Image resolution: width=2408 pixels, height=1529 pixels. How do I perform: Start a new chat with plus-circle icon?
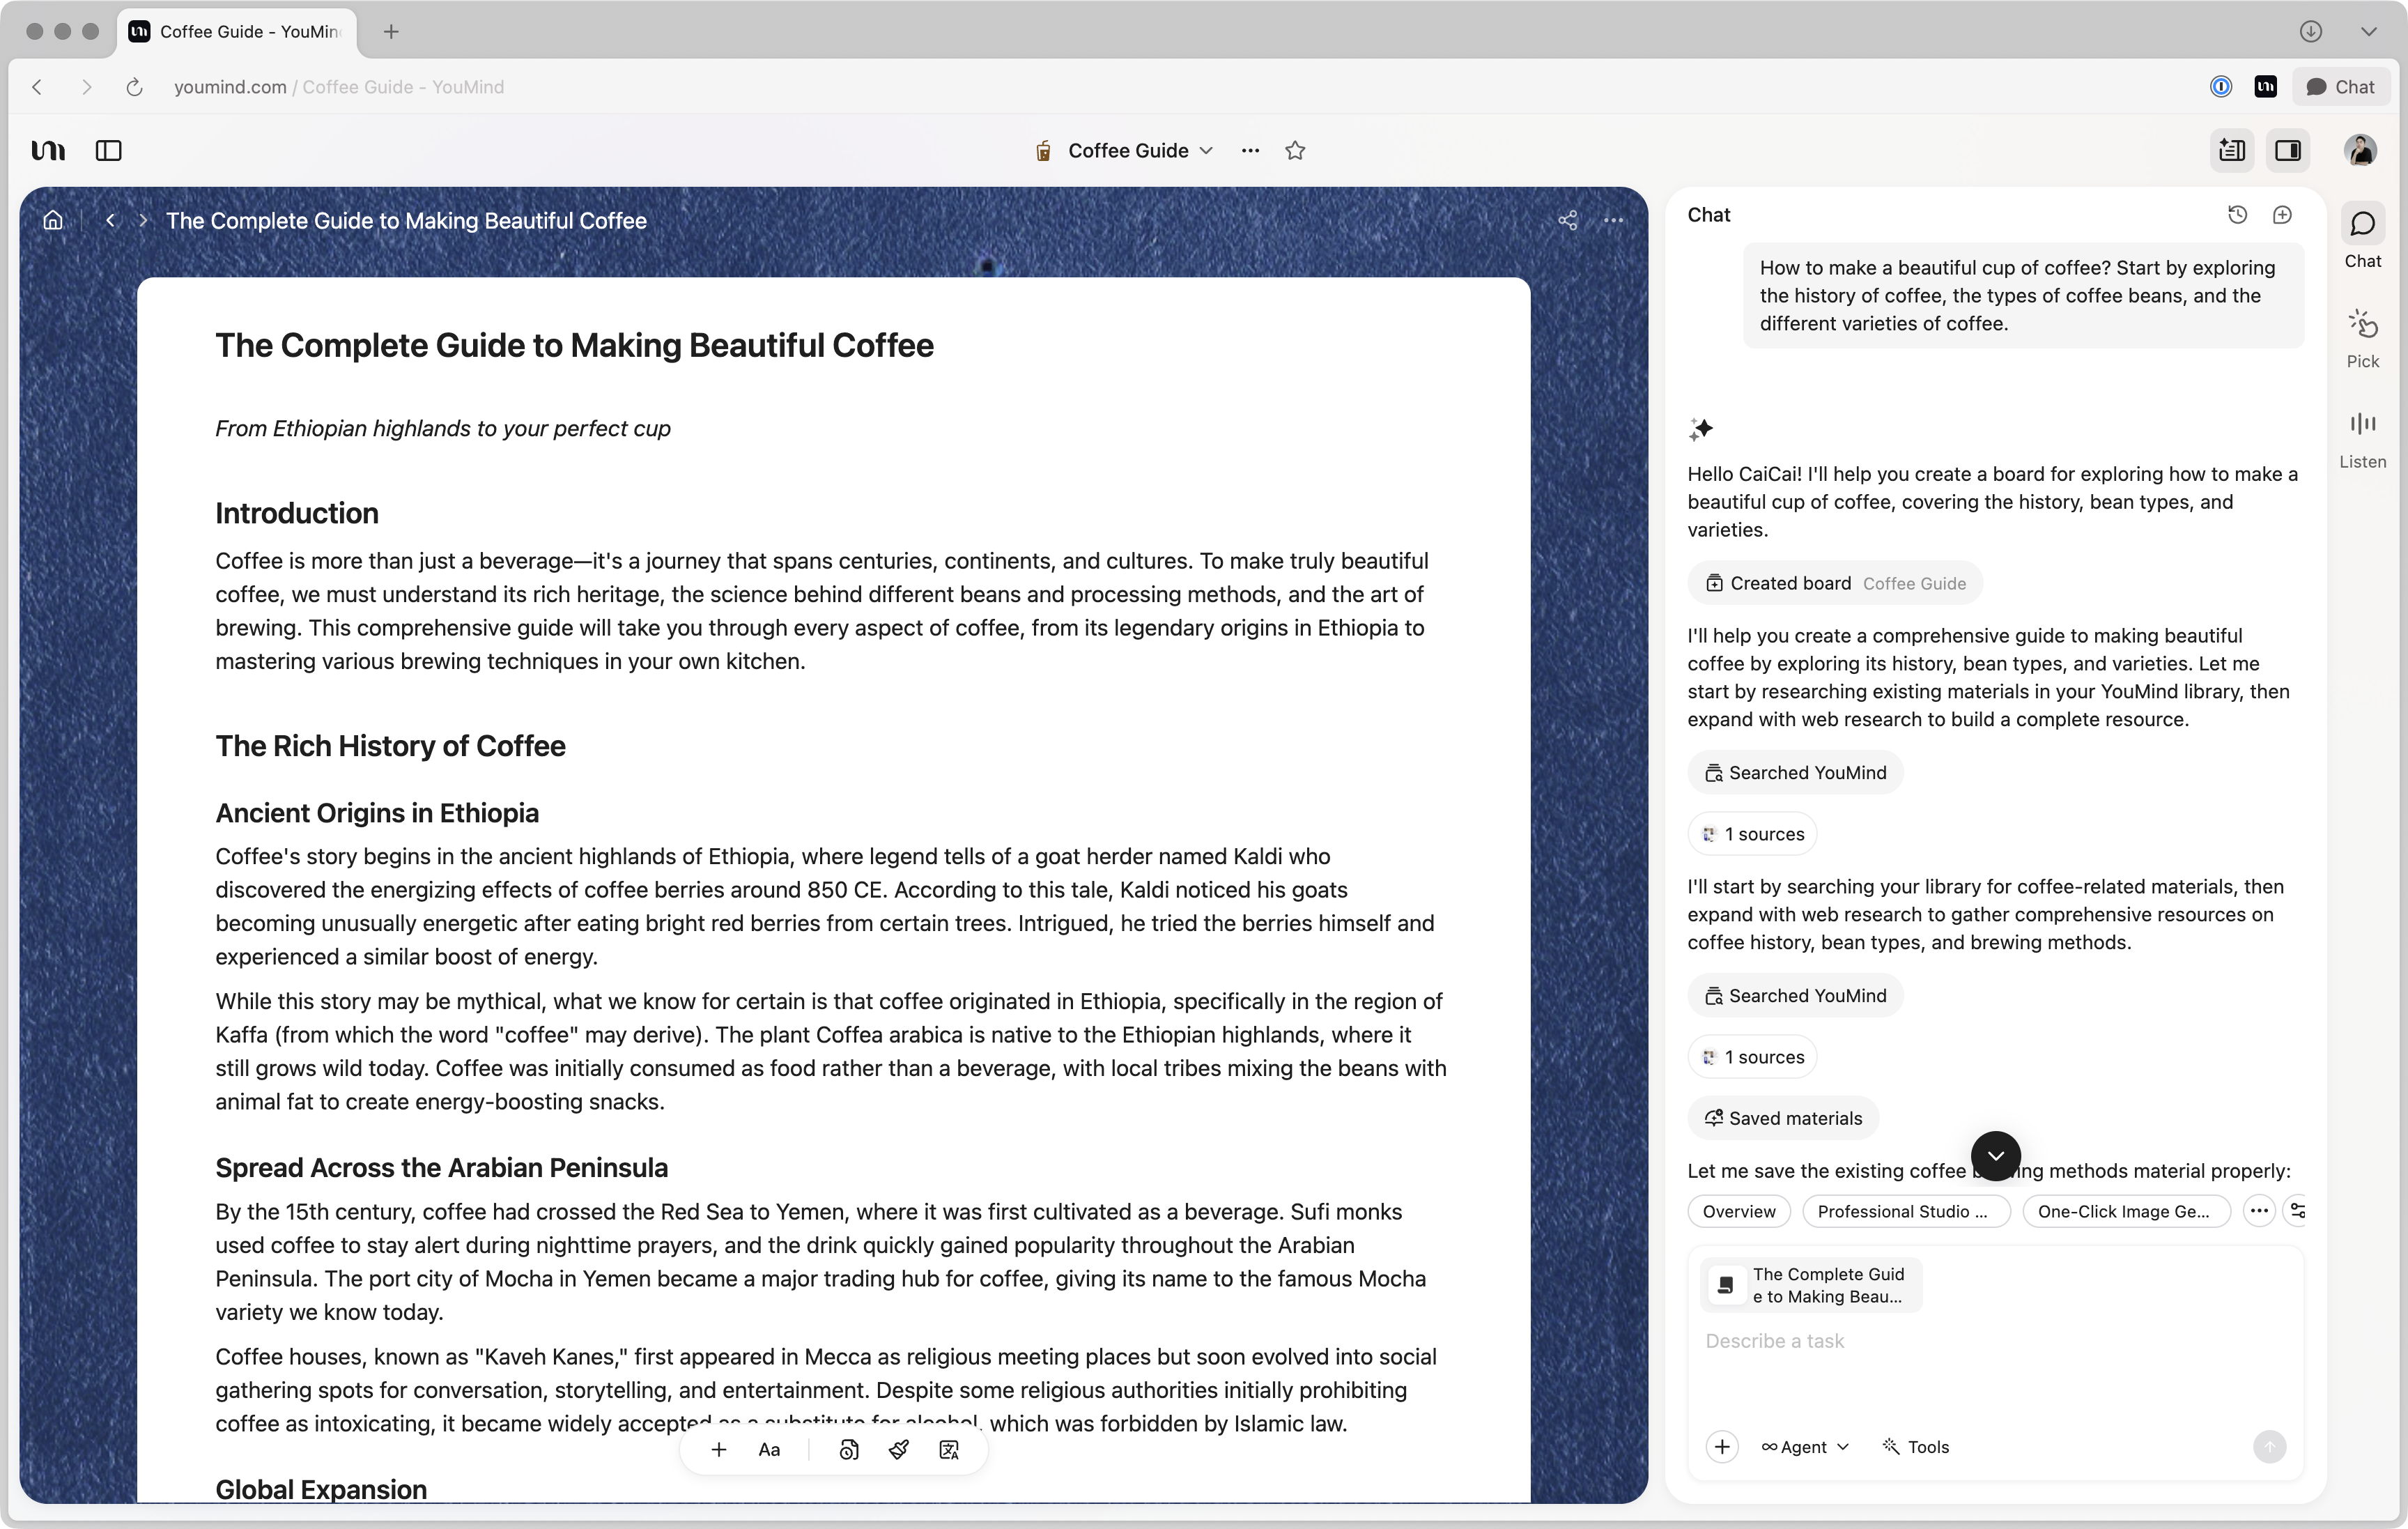(x=2282, y=215)
